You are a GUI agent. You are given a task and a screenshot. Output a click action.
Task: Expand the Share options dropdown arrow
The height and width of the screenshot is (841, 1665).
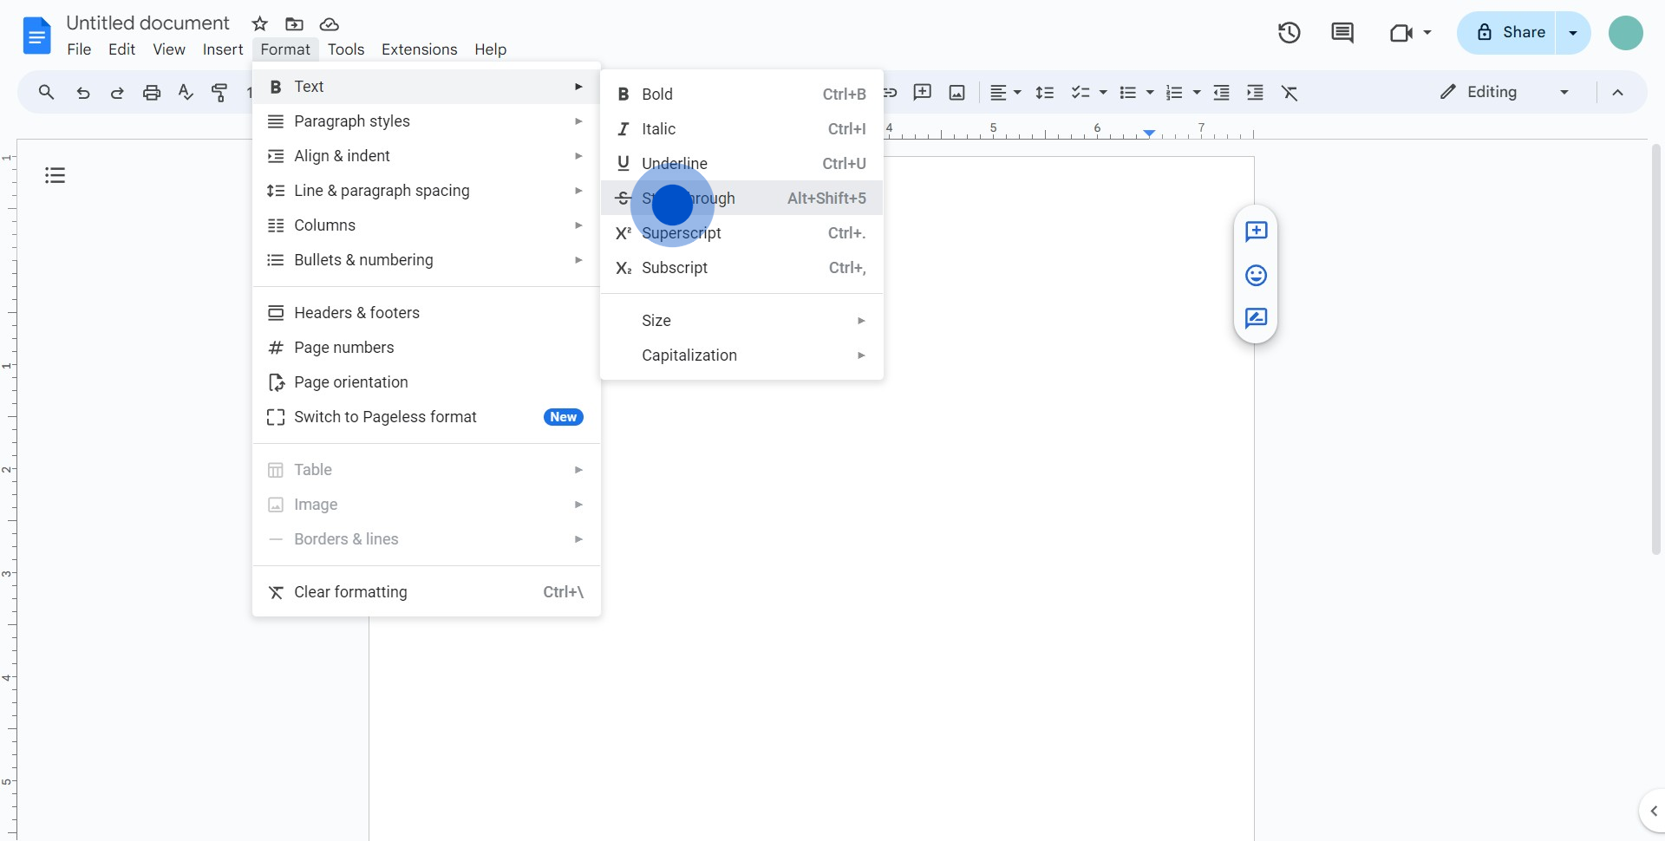[1573, 33]
